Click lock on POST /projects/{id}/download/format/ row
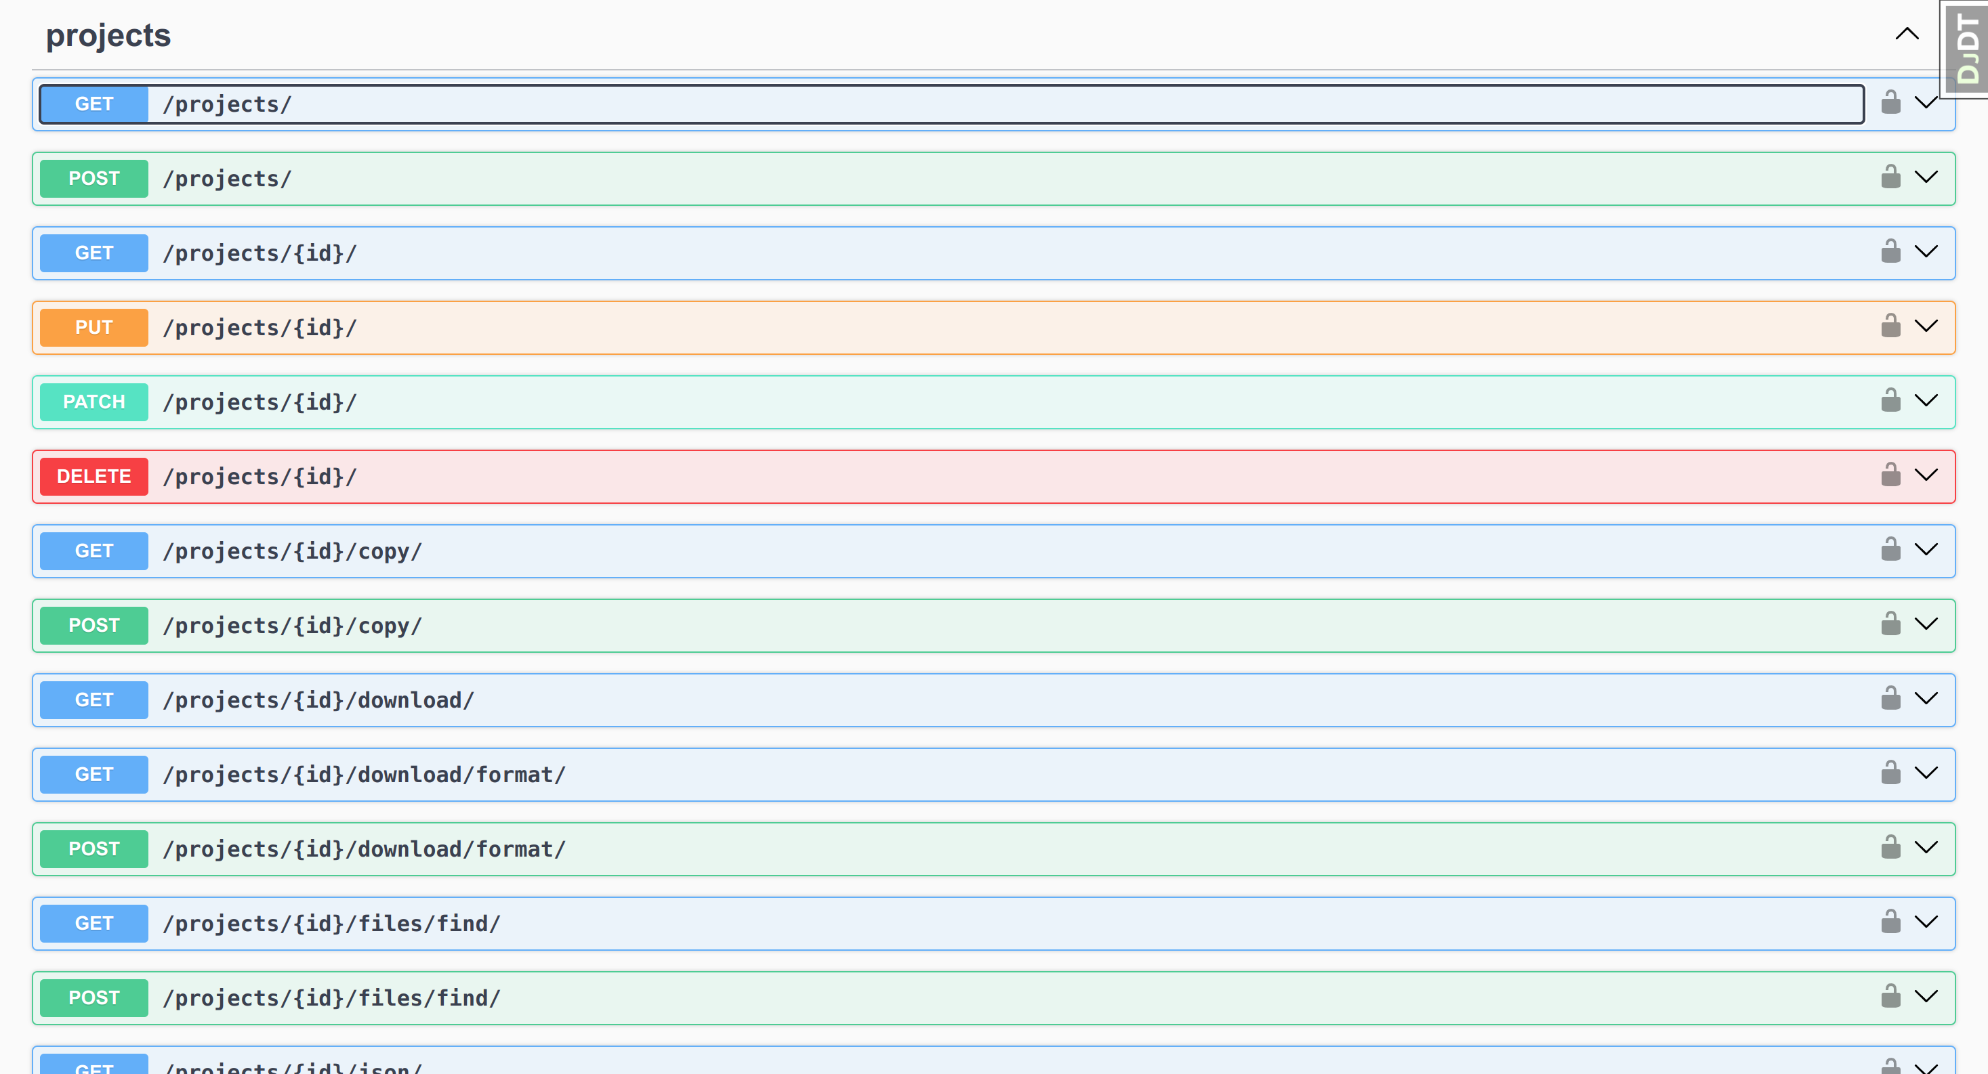Screen dimensions: 1988x1074 [x=1890, y=847]
